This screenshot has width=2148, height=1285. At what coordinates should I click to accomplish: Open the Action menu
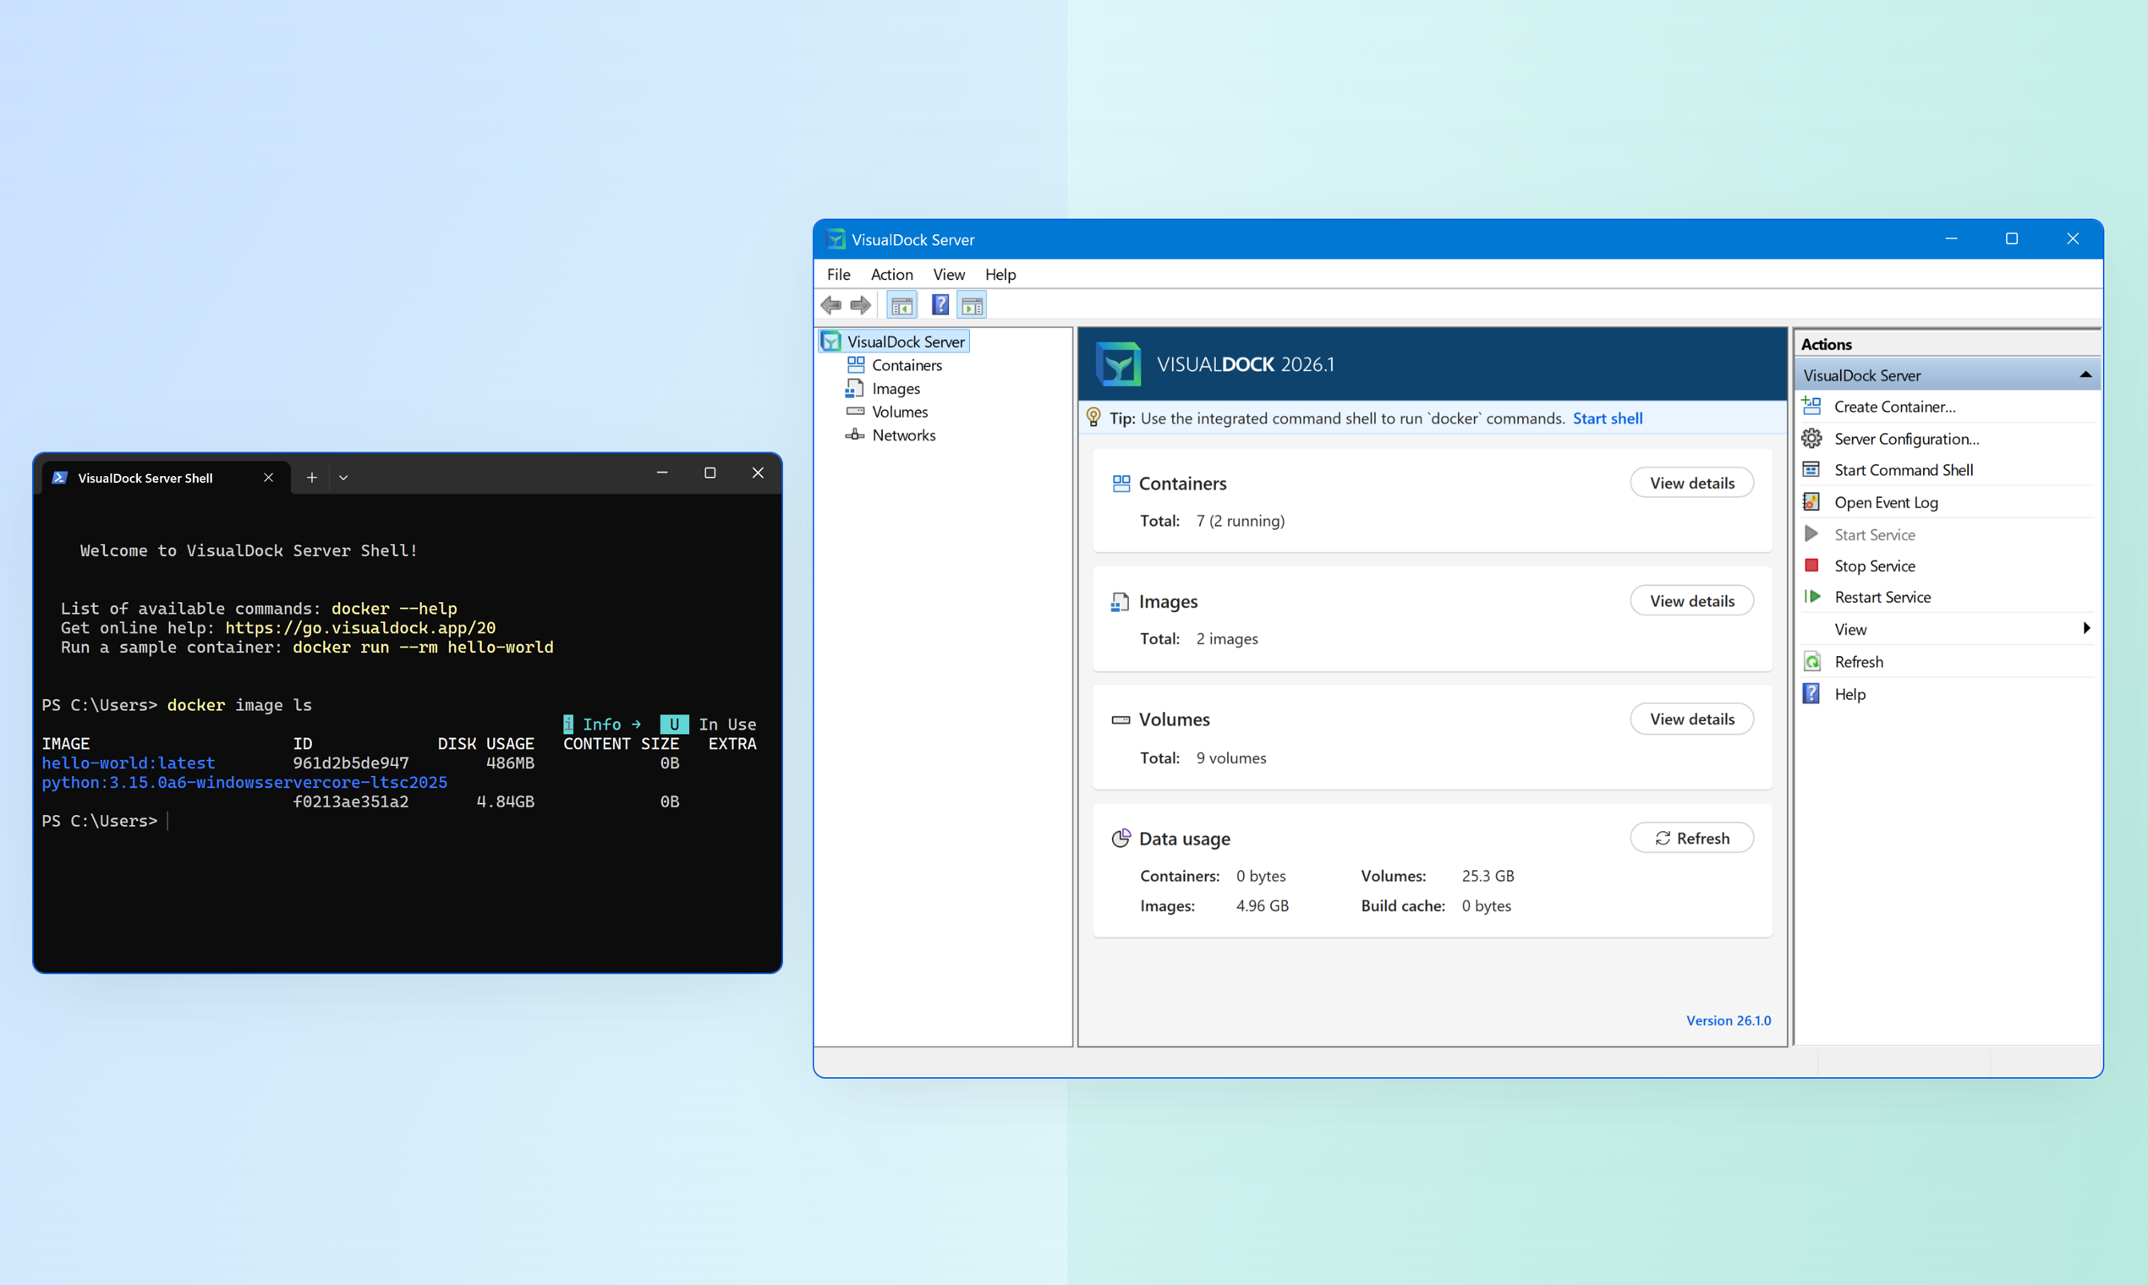tap(891, 275)
